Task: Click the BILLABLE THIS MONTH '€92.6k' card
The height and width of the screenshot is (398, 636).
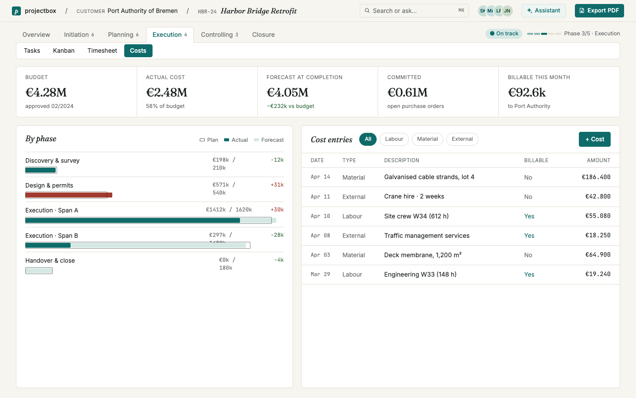Action: coord(559,92)
